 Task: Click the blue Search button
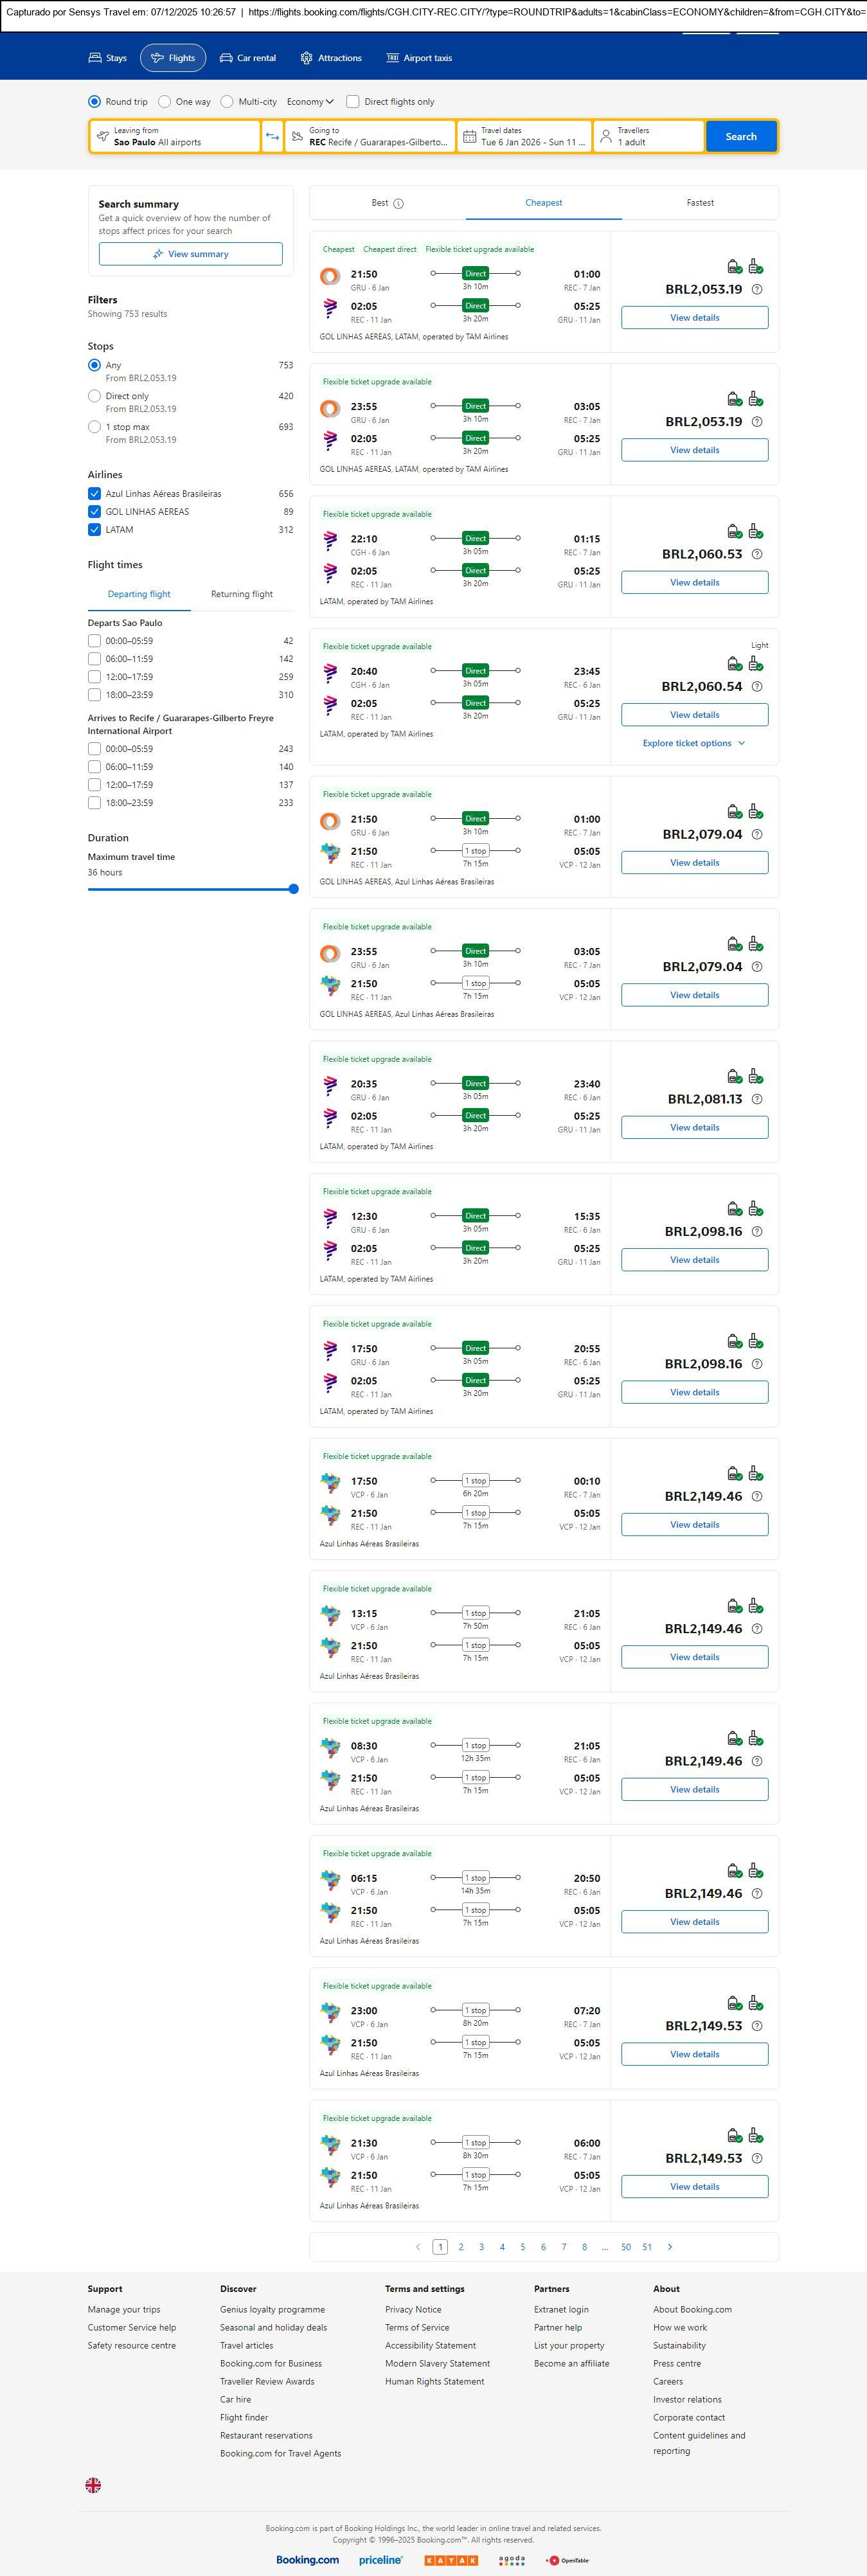tap(741, 136)
